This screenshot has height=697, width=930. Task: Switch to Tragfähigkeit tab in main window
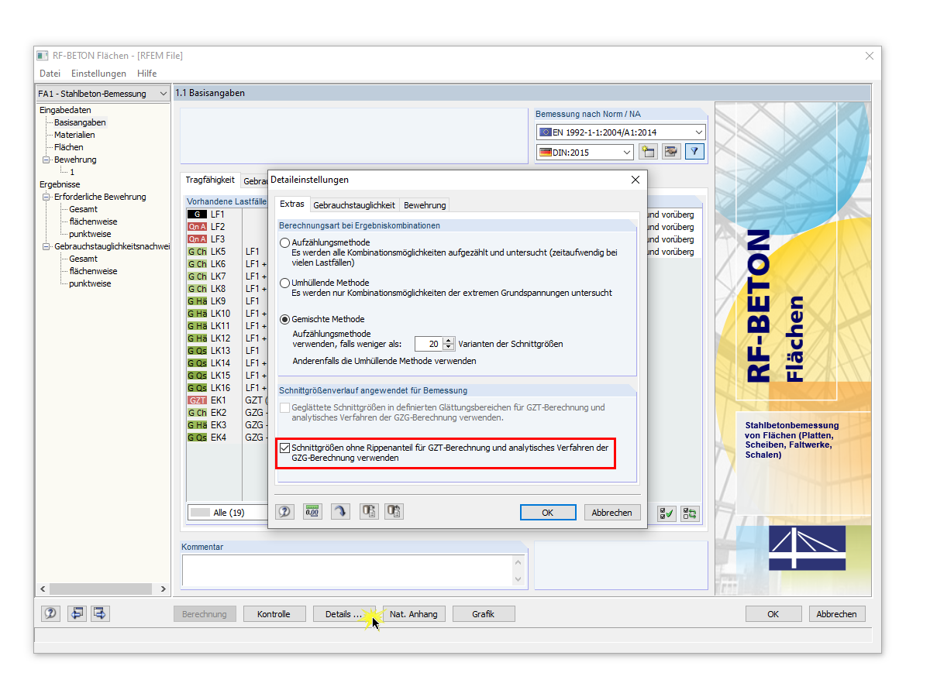click(x=210, y=180)
